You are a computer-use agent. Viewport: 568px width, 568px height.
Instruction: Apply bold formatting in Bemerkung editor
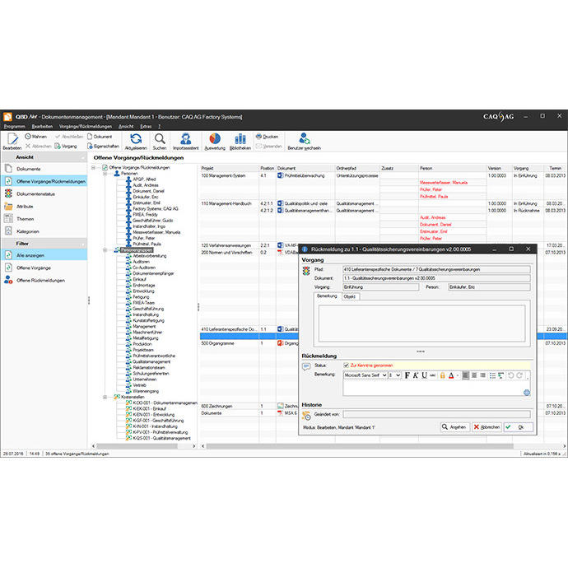pyautogui.click(x=407, y=375)
